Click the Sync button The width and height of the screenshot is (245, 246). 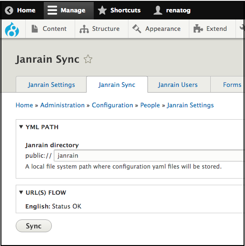(34, 226)
